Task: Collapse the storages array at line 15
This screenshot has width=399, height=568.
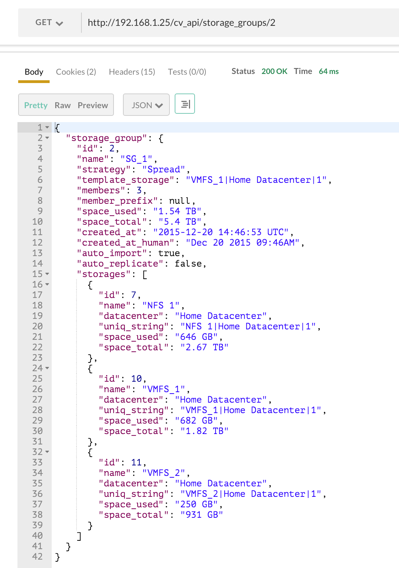Action: coord(47,274)
